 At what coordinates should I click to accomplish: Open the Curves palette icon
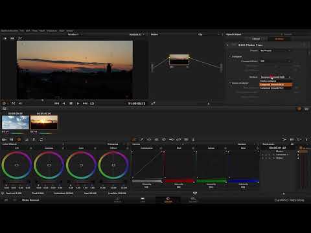(134, 140)
